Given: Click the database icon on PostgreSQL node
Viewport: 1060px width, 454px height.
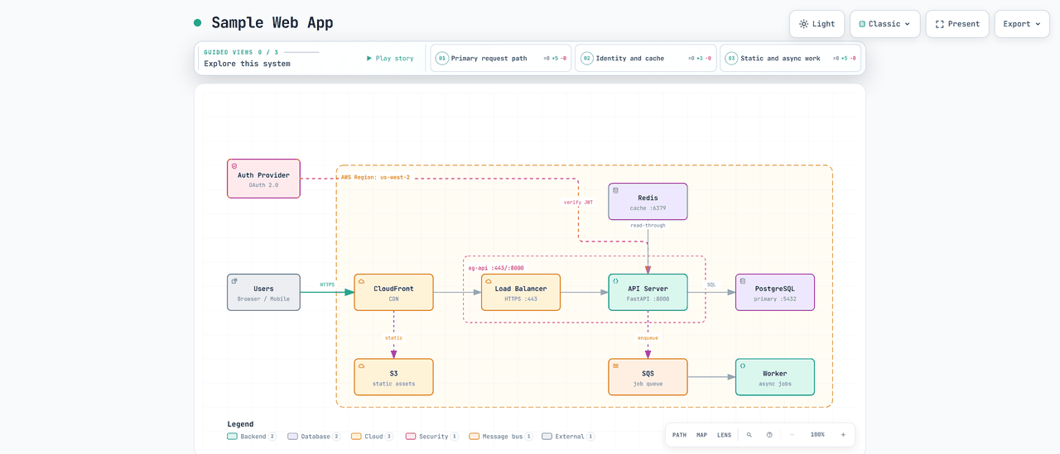Looking at the screenshot, I should [743, 281].
